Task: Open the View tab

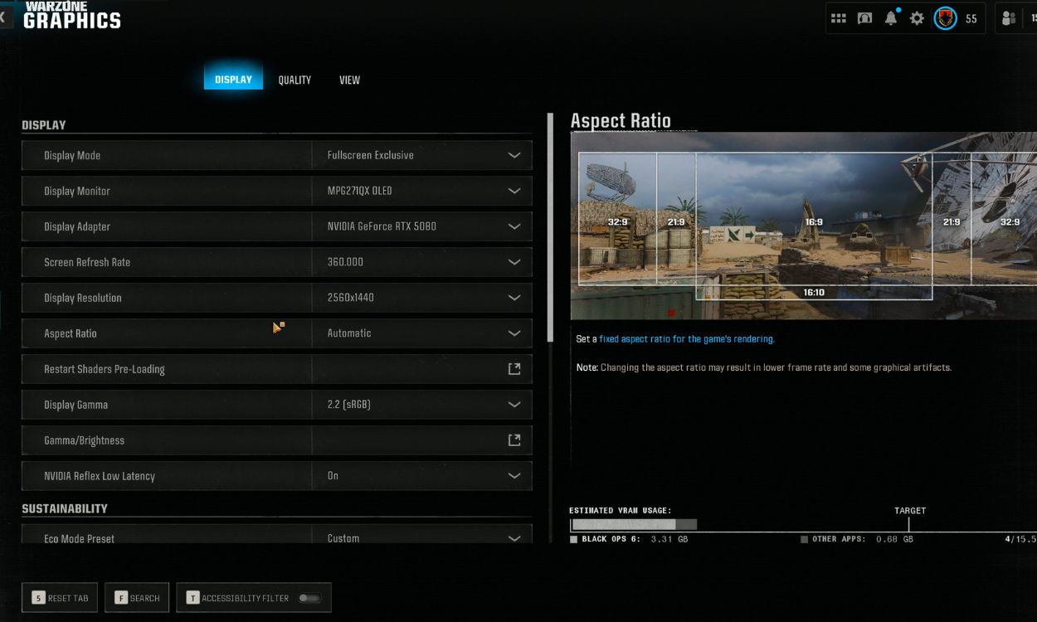Action: (349, 80)
